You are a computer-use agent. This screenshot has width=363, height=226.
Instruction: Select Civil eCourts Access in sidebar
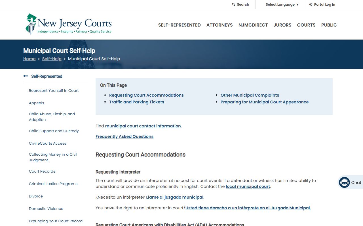tap(48, 144)
